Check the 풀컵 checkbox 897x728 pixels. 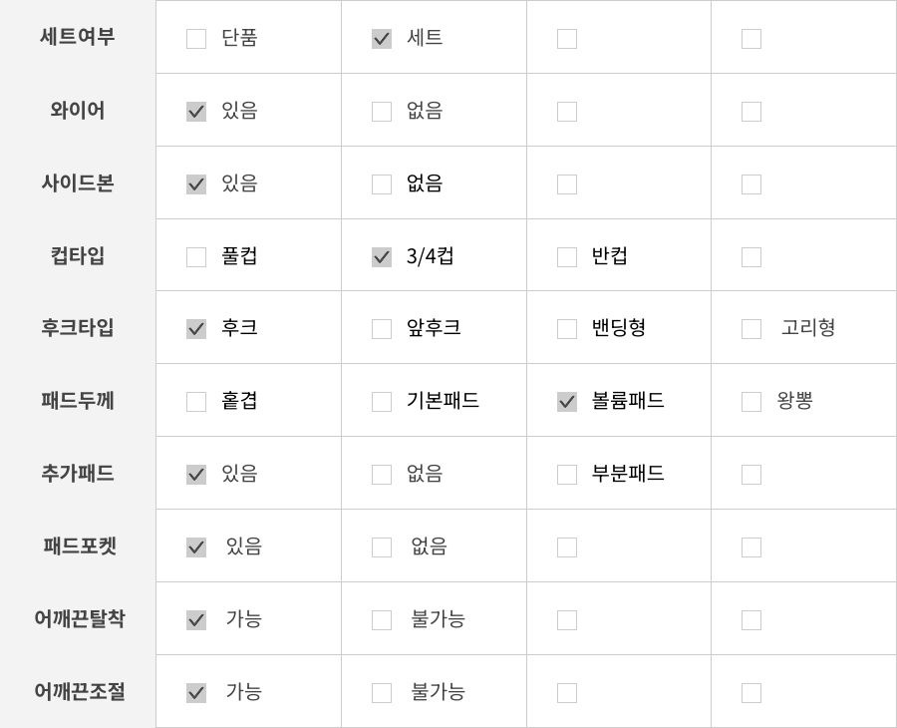click(x=196, y=257)
